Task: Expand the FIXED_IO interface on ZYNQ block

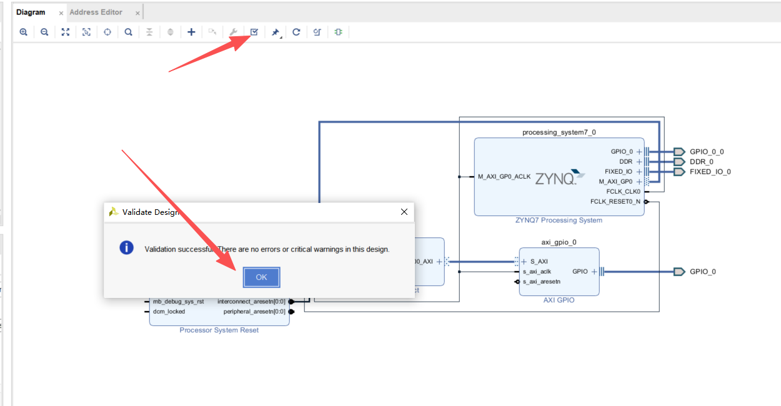Action: point(639,172)
